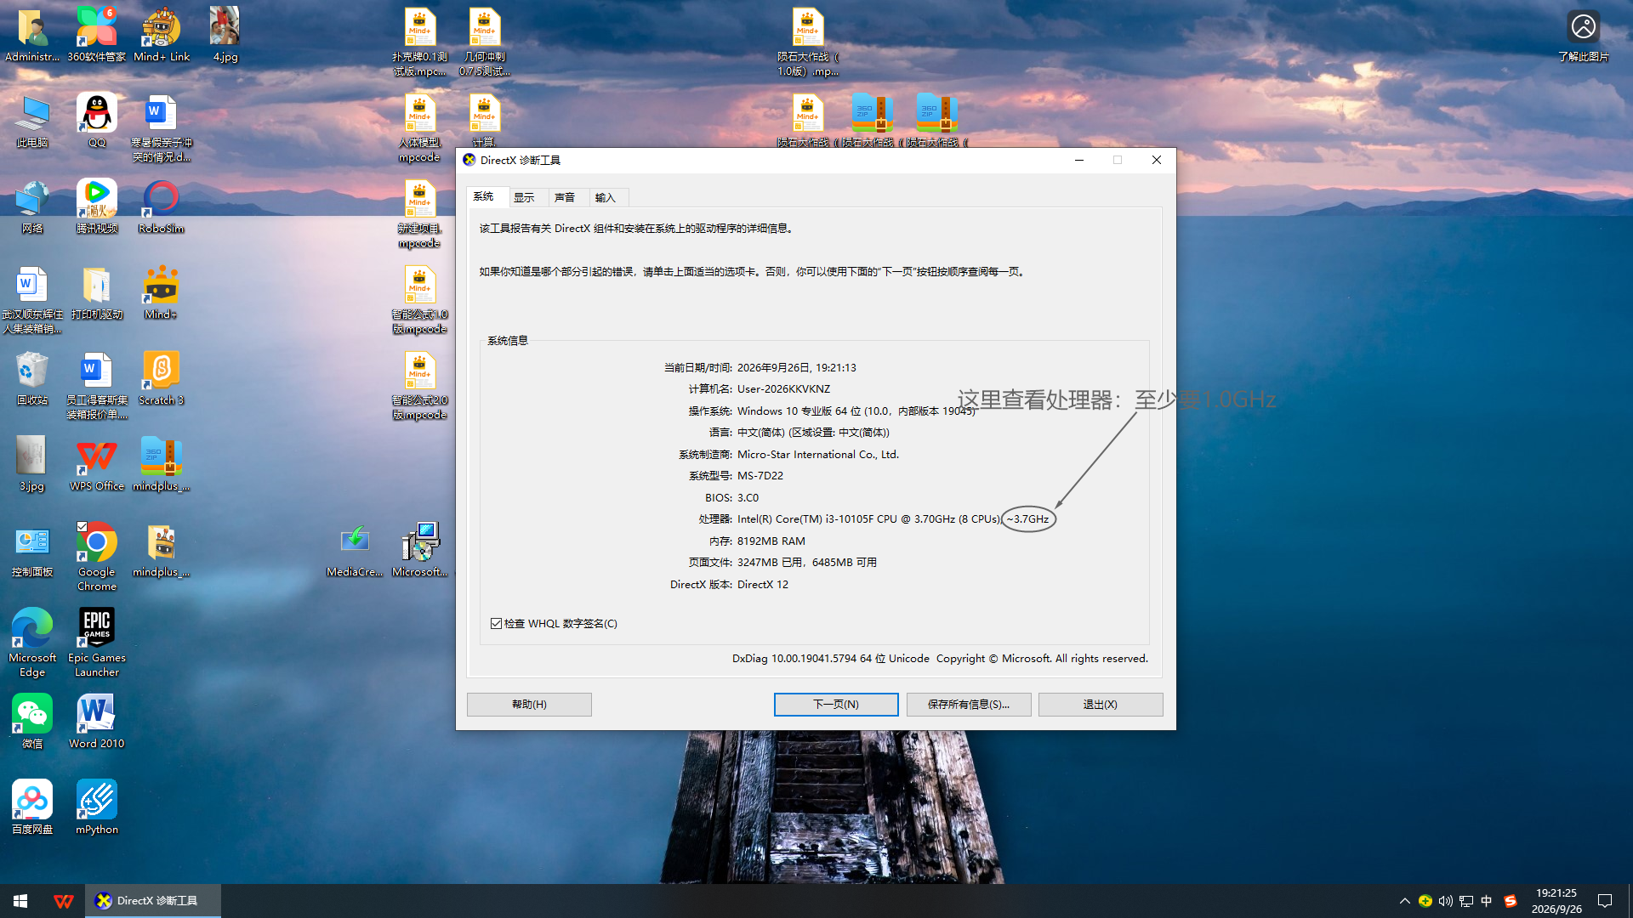Minimize the DirectX 诊断工具 window
Screen dimensions: 1633x918
(1079, 160)
